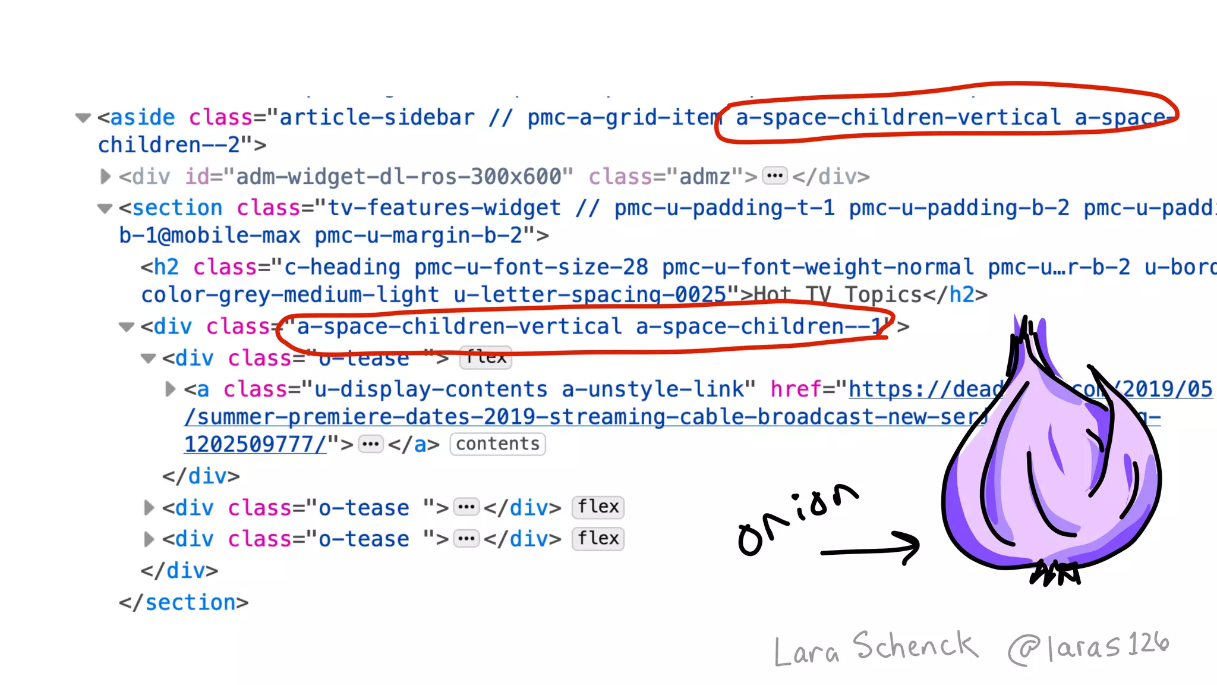Collapse the a-space-children-vertical div
1217x685 pixels.
click(126, 327)
